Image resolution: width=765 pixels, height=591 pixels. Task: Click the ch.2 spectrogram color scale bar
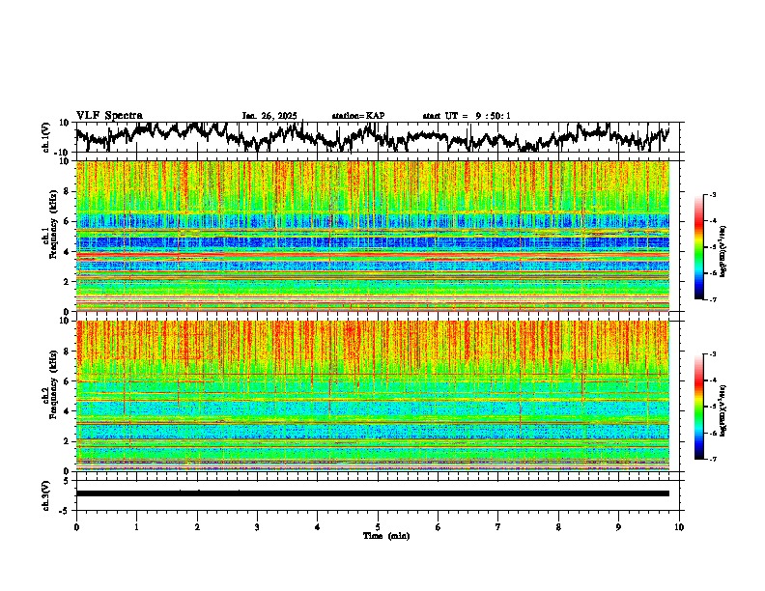698,407
